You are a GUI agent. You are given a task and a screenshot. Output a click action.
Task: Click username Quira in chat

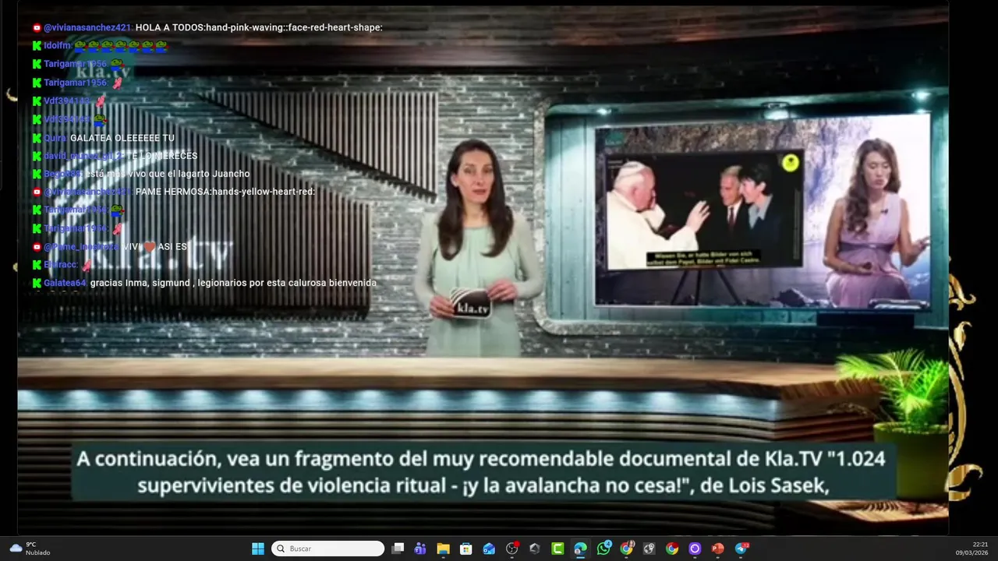tap(55, 138)
